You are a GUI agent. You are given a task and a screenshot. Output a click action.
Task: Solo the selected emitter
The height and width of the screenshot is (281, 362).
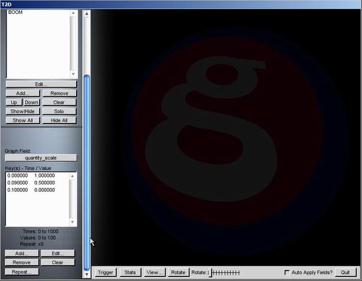point(59,111)
